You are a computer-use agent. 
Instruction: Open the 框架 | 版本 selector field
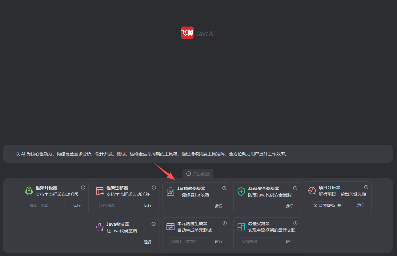pyautogui.click(x=47, y=206)
